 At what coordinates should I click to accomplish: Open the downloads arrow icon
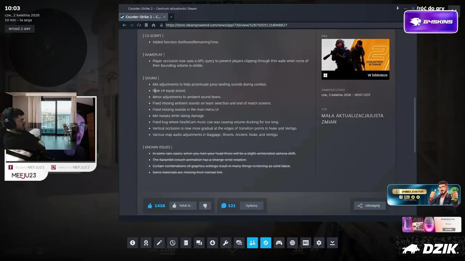click(213, 243)
